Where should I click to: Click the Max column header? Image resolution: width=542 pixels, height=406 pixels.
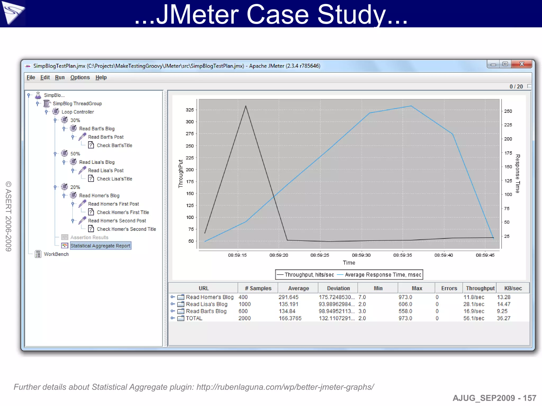417,288
